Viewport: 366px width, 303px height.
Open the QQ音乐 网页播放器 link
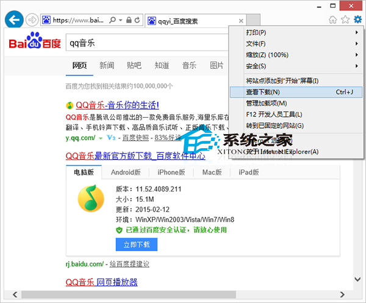coord(101,282)
